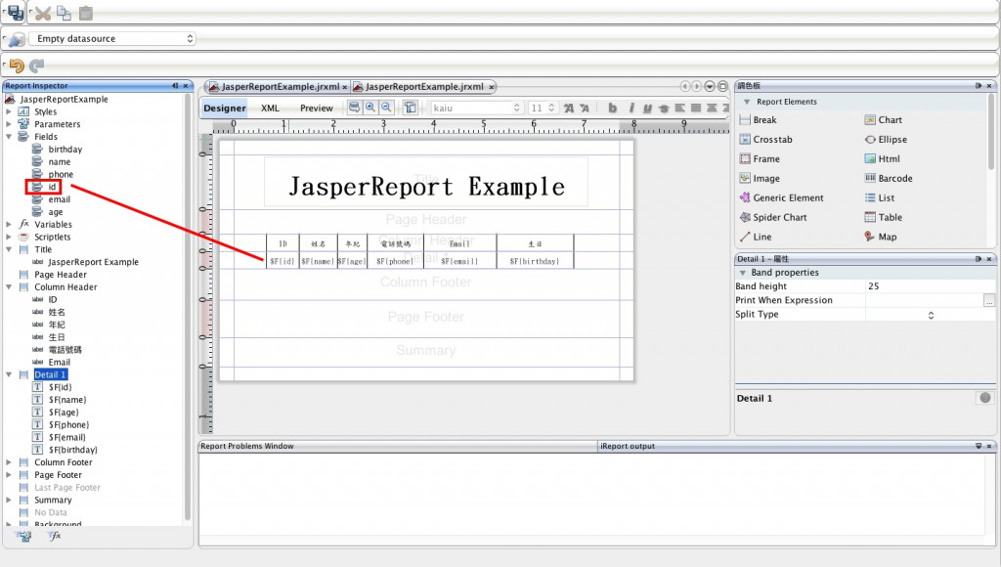Image resolution: width=1001 pixels, height=567 pixels.
Task: Select the $F{phone} text field in tree
Action: click(69, 424)
